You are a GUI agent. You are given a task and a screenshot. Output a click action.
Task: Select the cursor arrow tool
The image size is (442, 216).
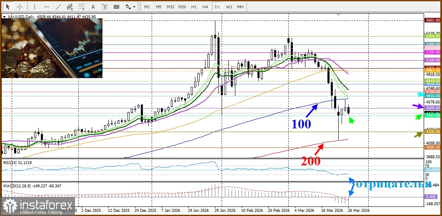tap(8, 7)
